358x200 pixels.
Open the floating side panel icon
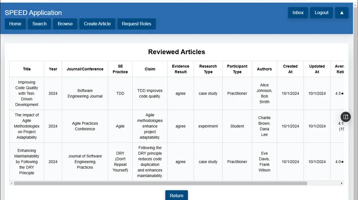[346, 117]
